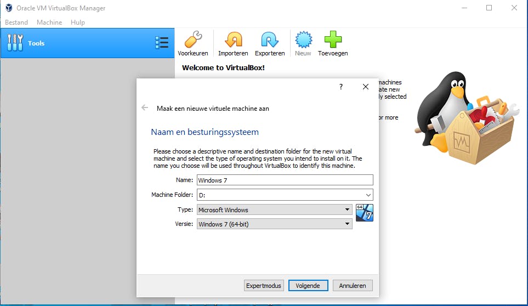The width and height of the screenshot is (528, 306).
Task: Click the Name field containing Windows 7
Action: pyautogui.click(x=285, y=180)
